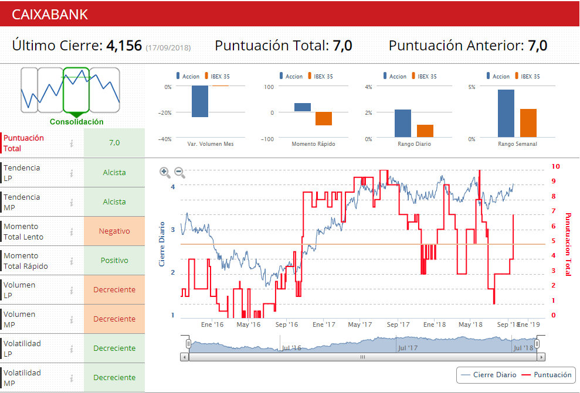
Task: Open info icon for Volumen MP
Action: pos(72,320)
